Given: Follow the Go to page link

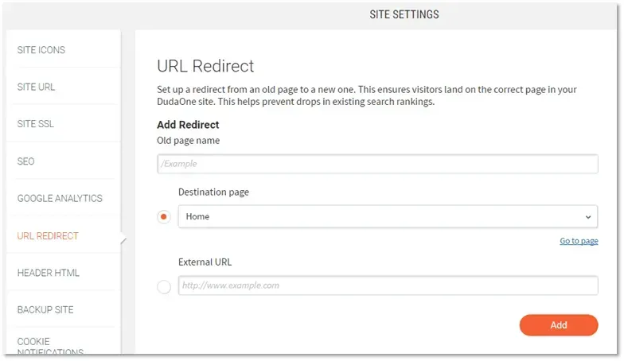Looking at the screenshot, I should click(x=579, y=241).
